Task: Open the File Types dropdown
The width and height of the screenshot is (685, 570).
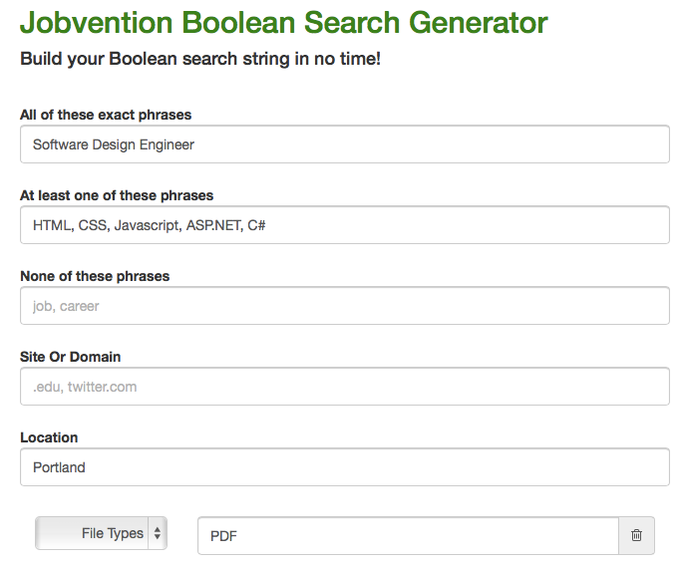Action: tap(101, 533)
